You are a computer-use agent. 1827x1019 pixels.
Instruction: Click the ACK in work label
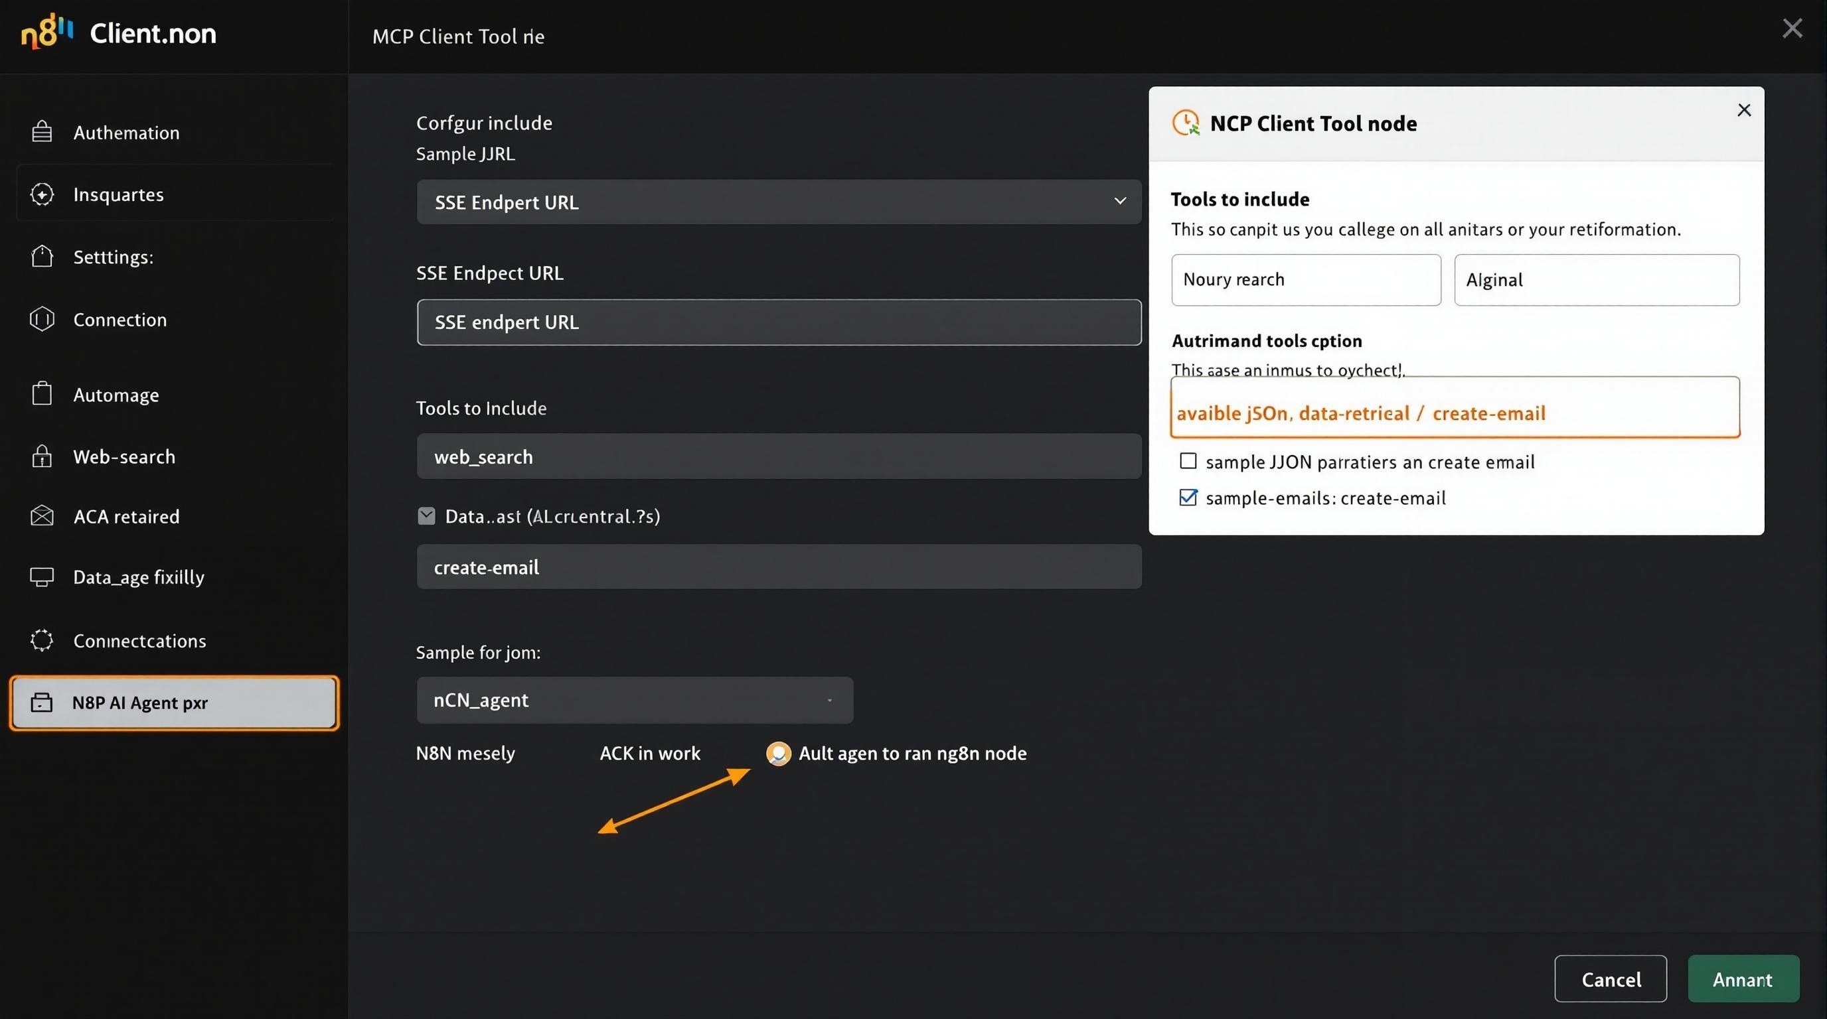[650, 752]
